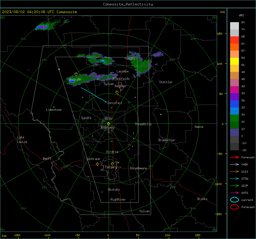Click the red swatch in dBZ scale
The height and width of the screenshot is (239, 256).
(234, 40)
